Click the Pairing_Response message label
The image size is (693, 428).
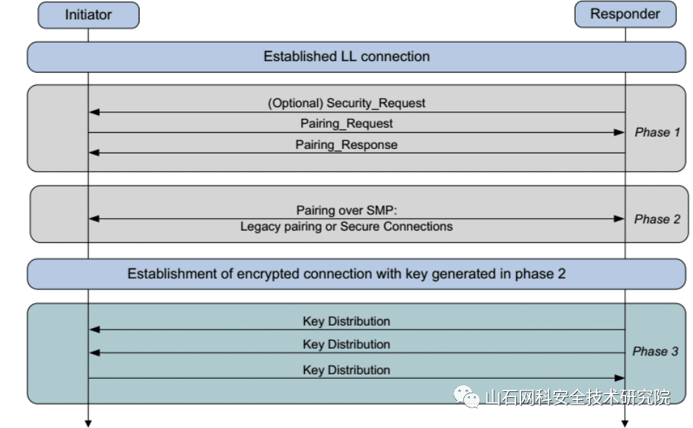pyautogui.click(x=346, y=145)
